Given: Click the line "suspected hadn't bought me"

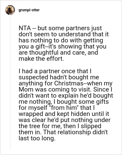Looking at the screenshot, I should coord(59,77).
